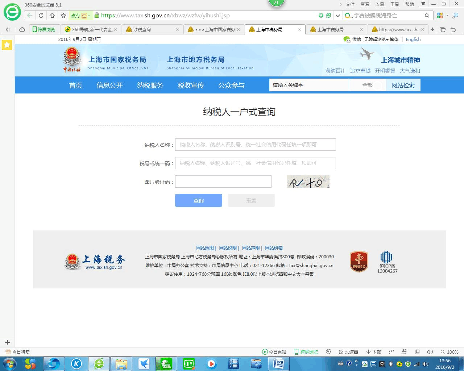Click into the 纳税人名称 input field
Image resolution: width=464 pixels, height=371 pixels.
coord(256,145)
